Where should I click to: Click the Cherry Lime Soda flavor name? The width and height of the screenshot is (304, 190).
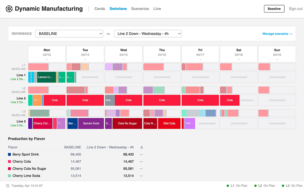point(26,176)
